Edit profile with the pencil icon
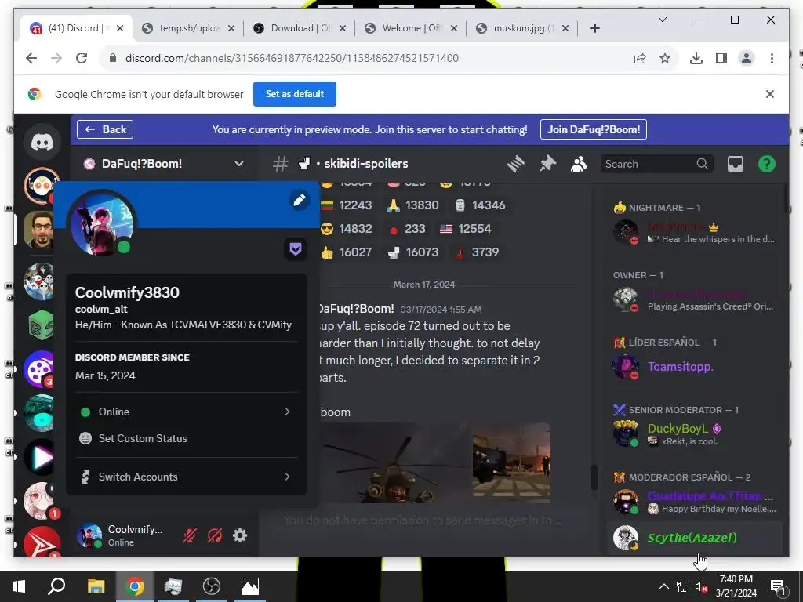Image resolution: width=803 pixels, height=602 pixels. 300,200
